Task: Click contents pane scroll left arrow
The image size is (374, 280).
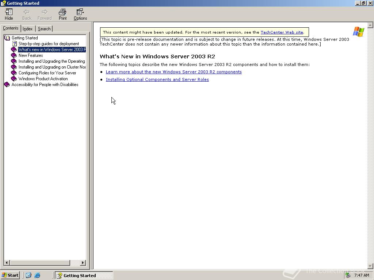Action: pos(7,262)
